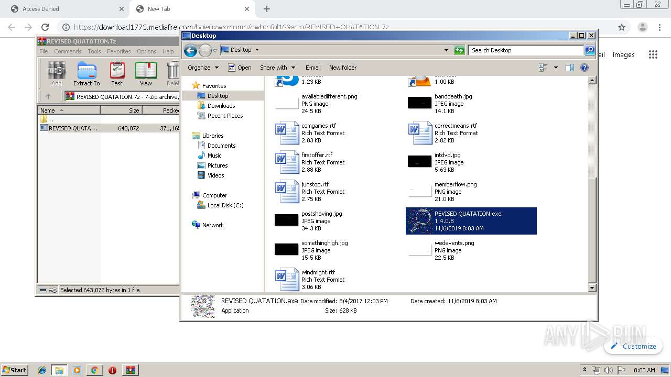This screenshot has height=377, width=671.
Task: Expand Desktop breadcrumb arrow
Action: pyautogui.click(x=257, y=50)
